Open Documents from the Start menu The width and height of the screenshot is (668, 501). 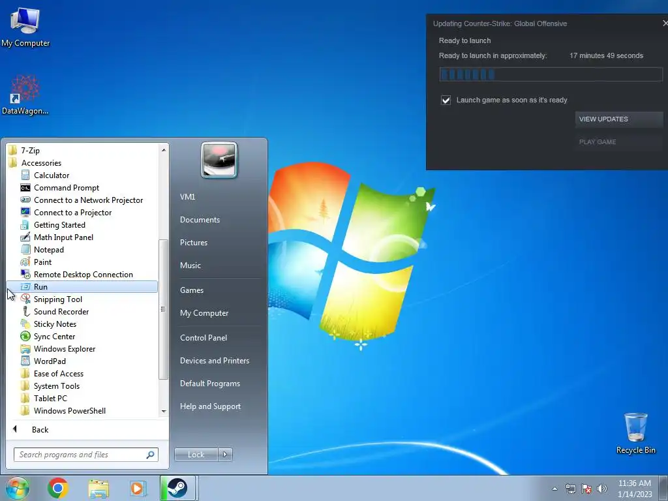(x=200, y=220)
